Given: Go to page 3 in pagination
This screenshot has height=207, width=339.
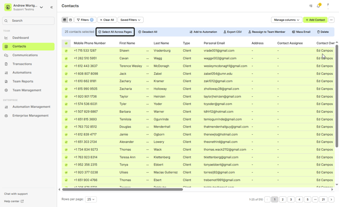Looking at the screenshot, I should point(291,199).
